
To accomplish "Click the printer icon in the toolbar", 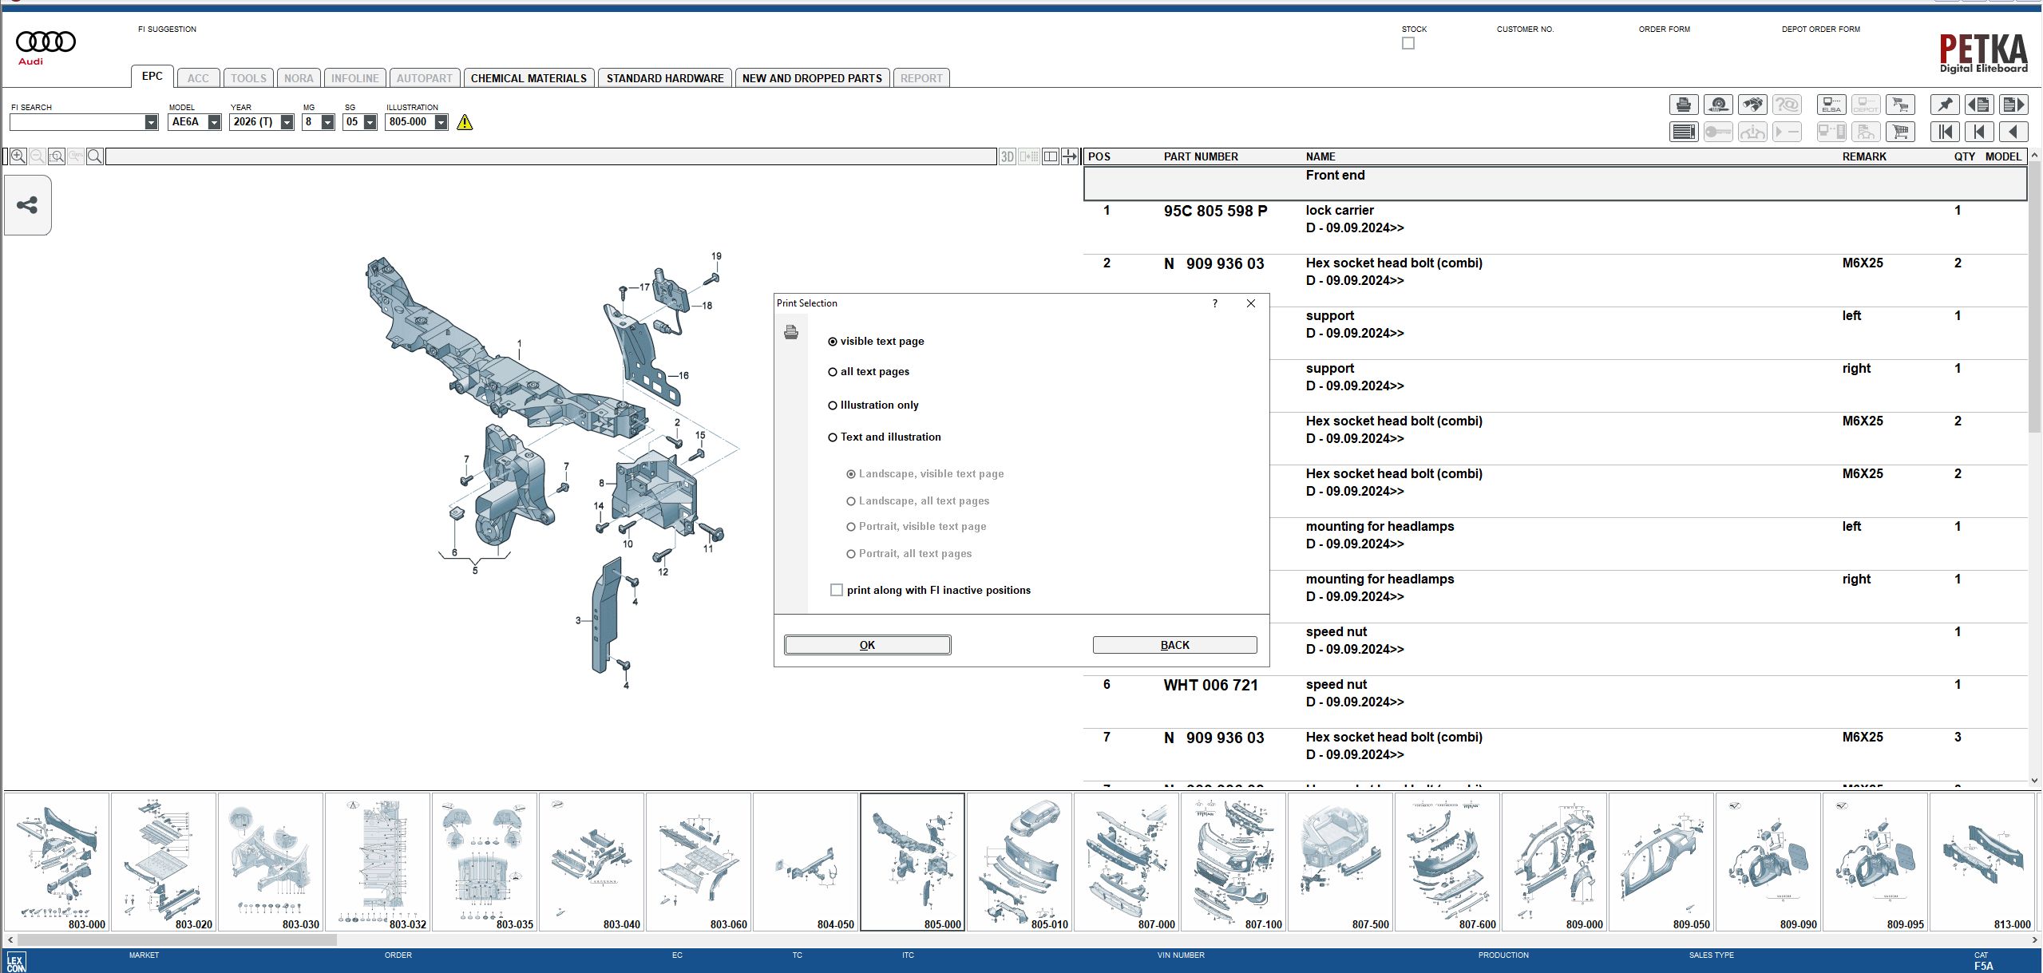I will (x=1684, y=105).
